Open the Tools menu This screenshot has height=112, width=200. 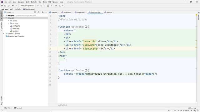[45, 2]
